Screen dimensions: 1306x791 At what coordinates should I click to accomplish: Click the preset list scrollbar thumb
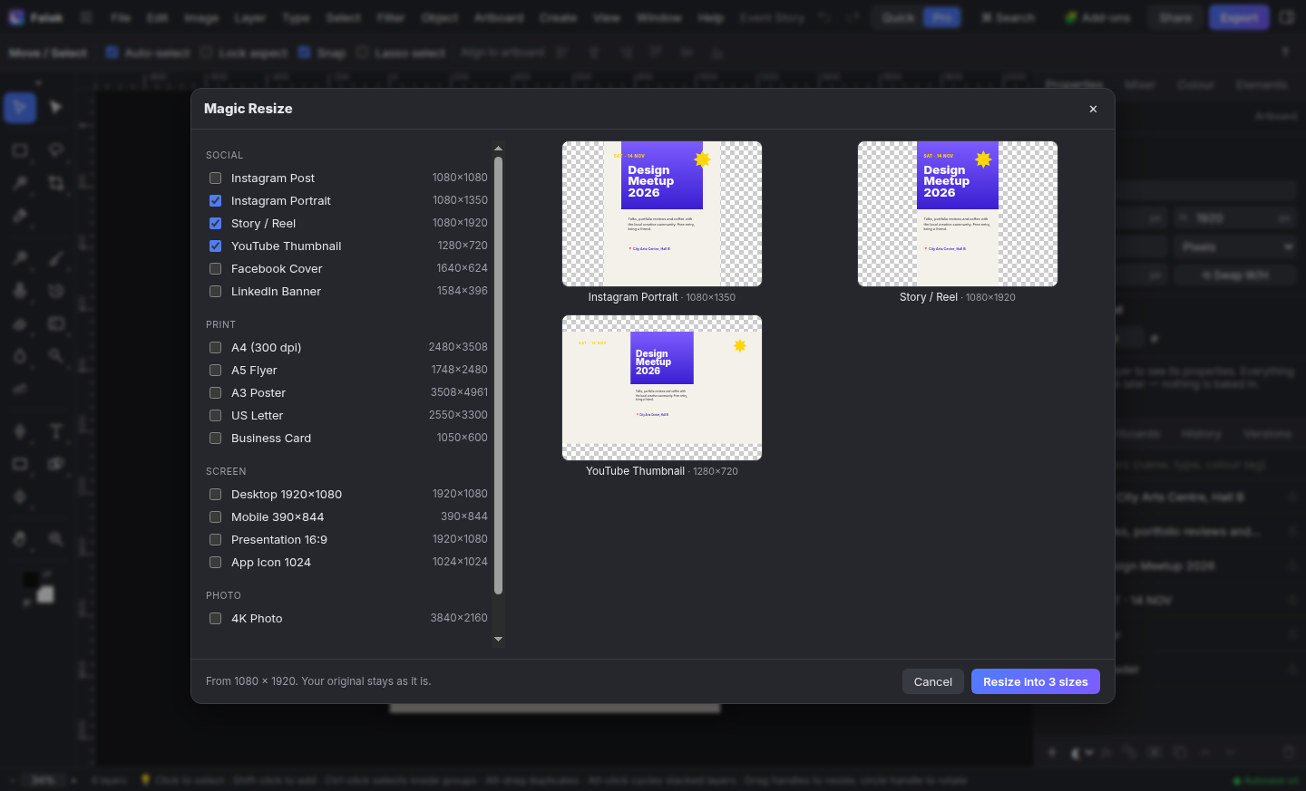pos(498,375)
